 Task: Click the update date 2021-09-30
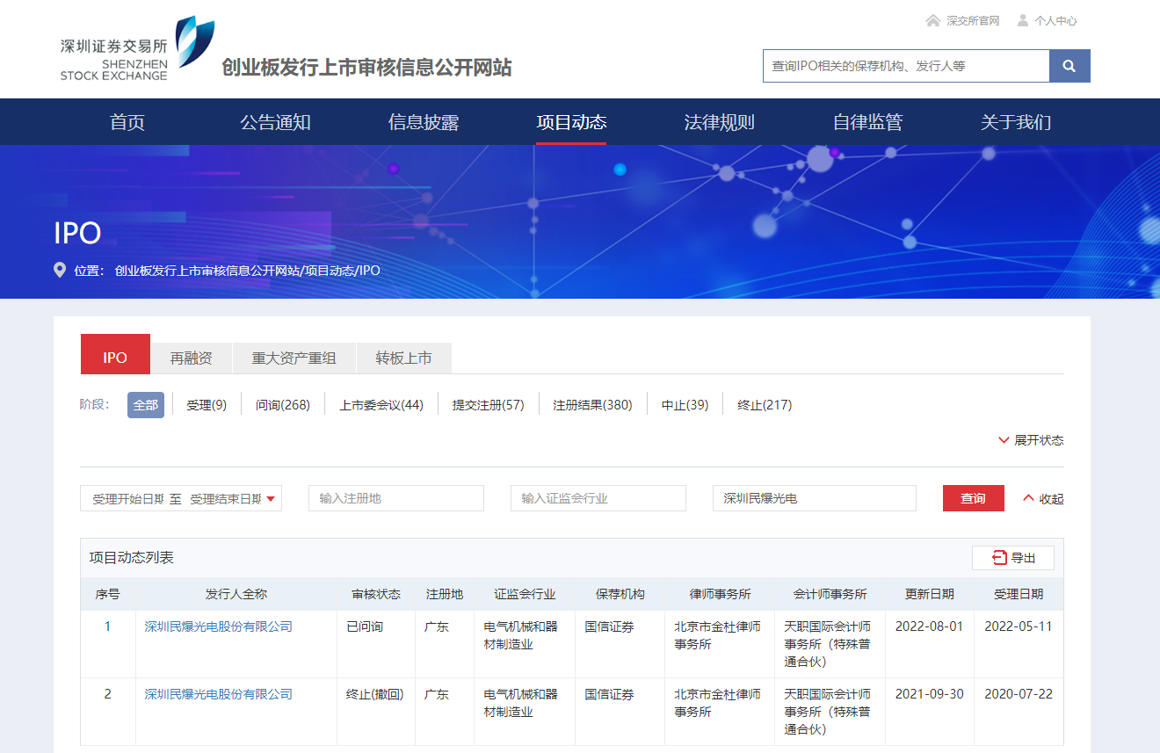tap(930, 694)
